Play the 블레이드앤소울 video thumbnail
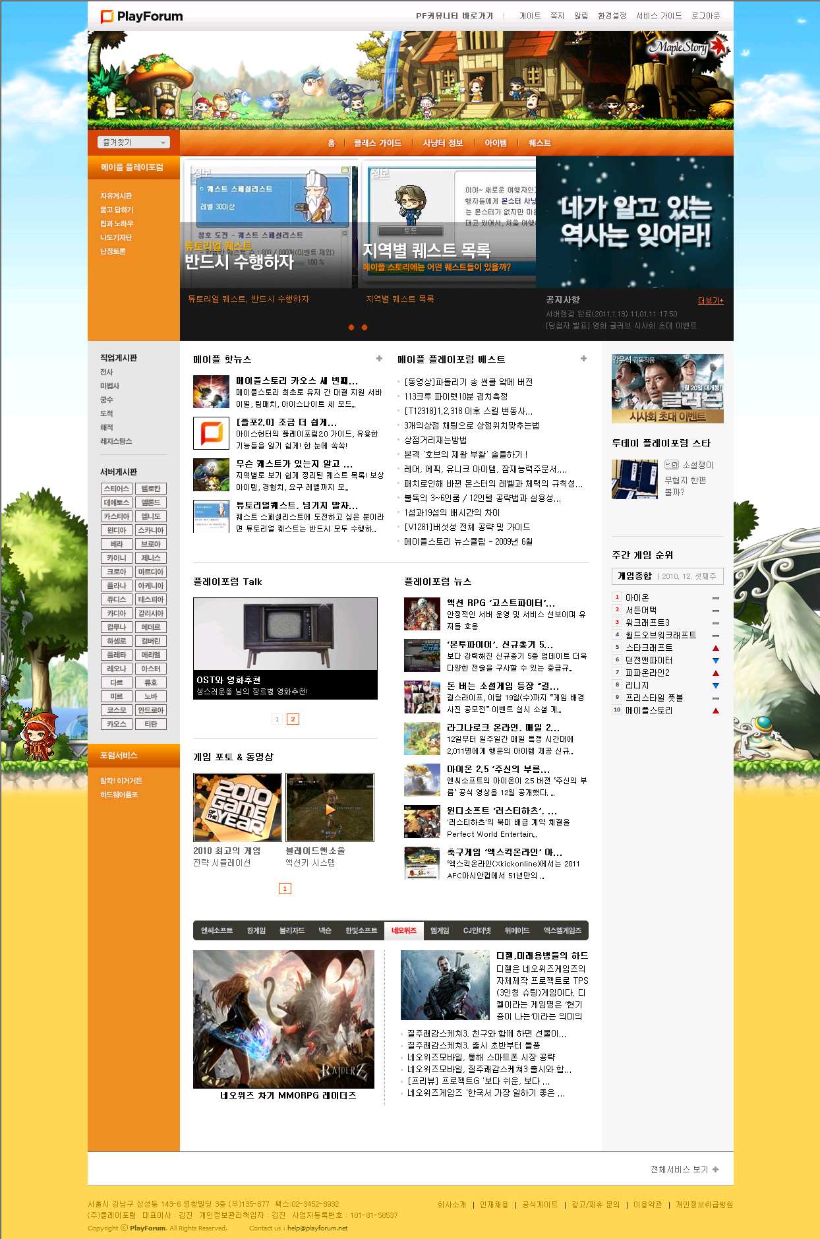This screenshot has height=1239, width=820. [x=330, y=807]
